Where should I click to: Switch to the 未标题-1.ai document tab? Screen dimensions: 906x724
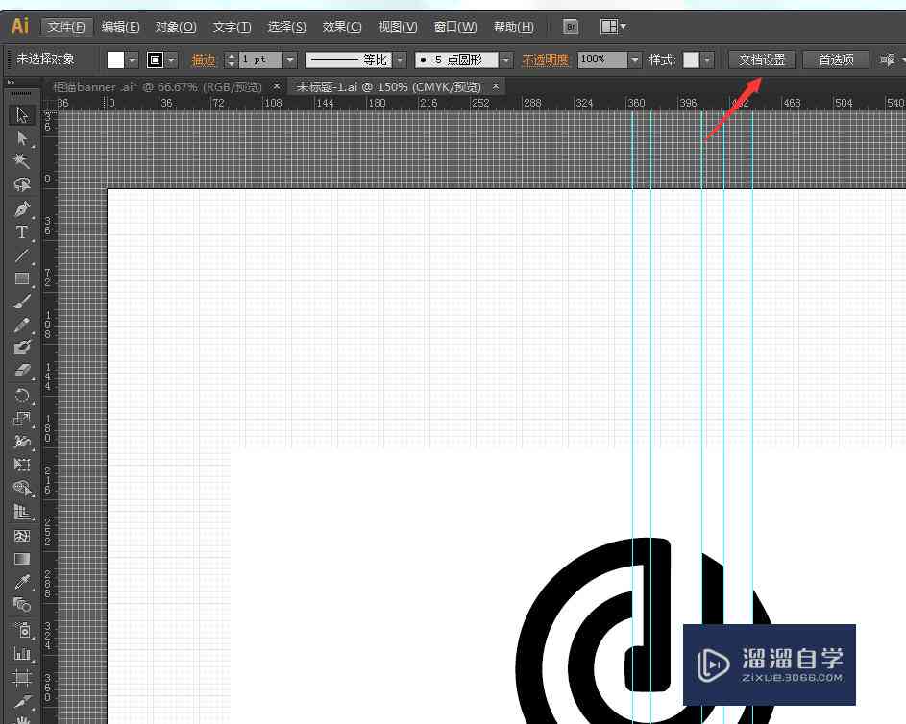click(389, 86)
